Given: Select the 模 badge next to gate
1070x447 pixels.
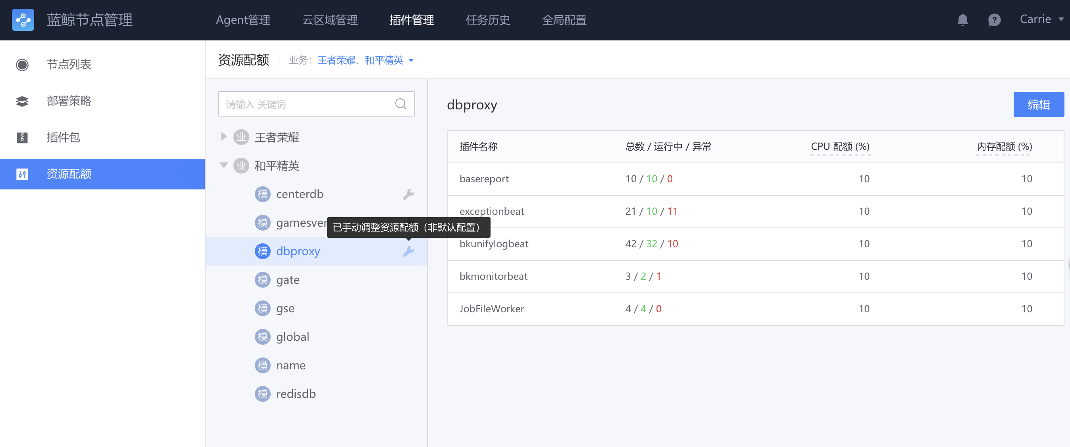Looking at the screenshot, I should pyautogui.click(x=262, y=279).
